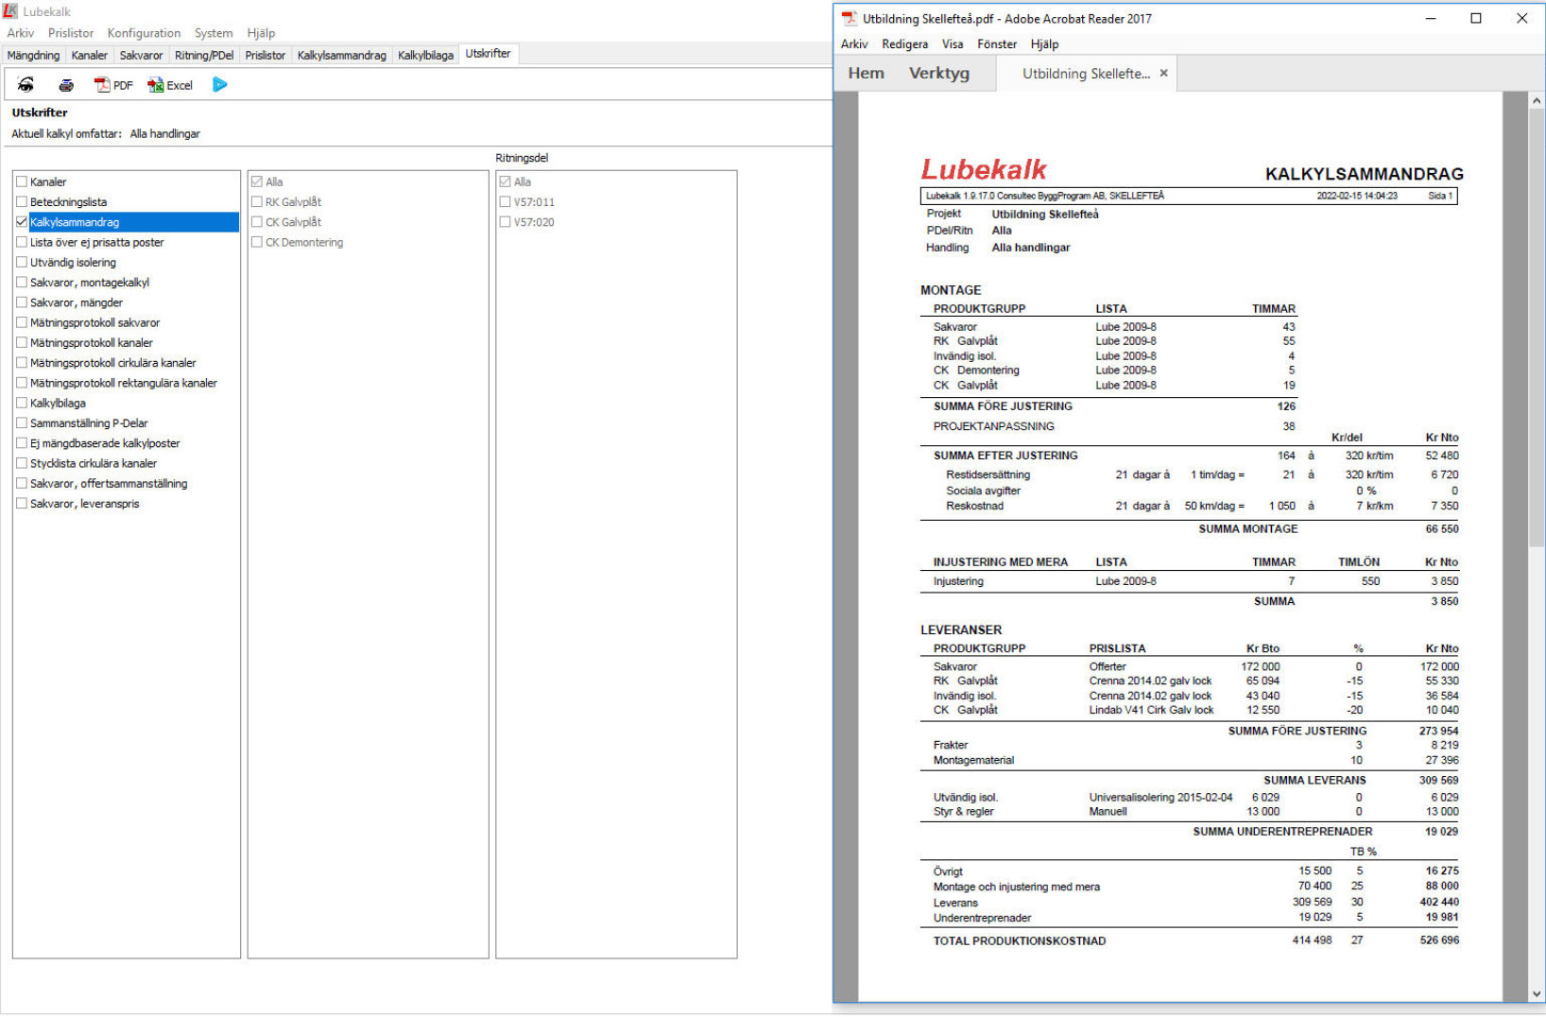Enable the Beteckningslista checkbox
This screenshot has height=1017, width=1546.
pos(22,202)
